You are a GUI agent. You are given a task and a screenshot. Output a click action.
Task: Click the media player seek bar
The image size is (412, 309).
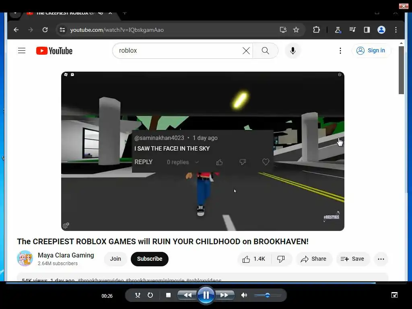point(206,283)
